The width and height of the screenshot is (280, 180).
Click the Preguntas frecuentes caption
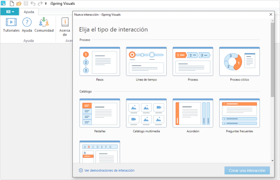[240, 131]
